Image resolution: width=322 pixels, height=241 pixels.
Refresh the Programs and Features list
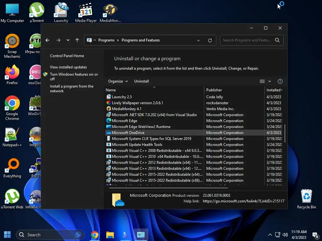coord(210,40)
